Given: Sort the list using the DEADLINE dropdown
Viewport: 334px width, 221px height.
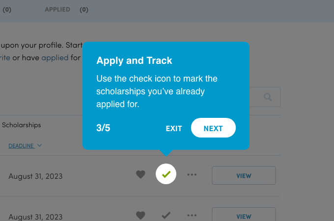Looking at the screenshot, I should pyautogui.click(x=25, y=145).
